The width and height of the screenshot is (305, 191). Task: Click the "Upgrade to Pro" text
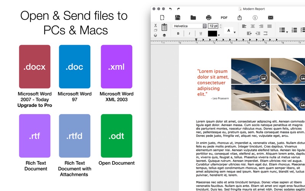tap(35, 105)
